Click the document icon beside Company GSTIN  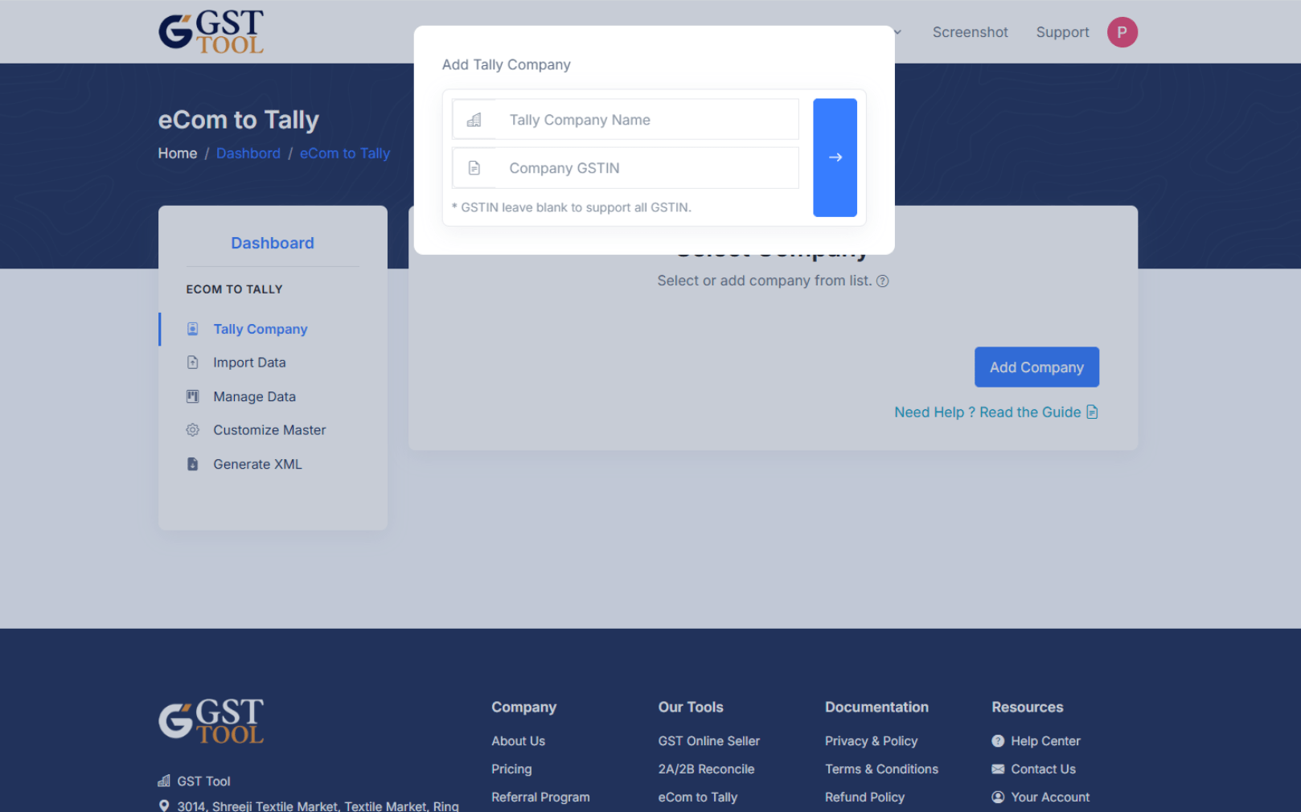pos(474,168)
